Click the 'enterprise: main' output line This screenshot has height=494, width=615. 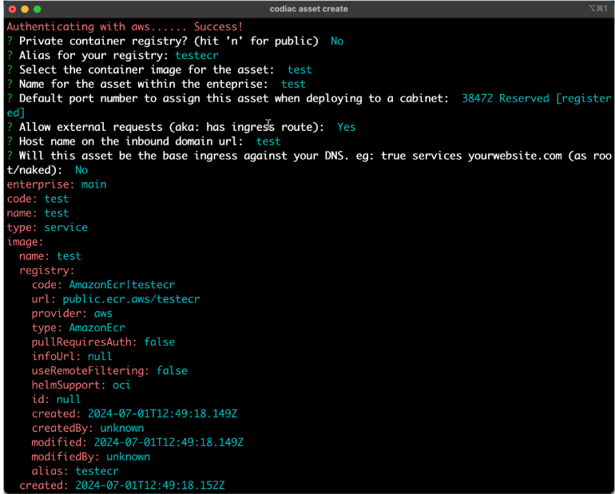(x=57, y=184)
